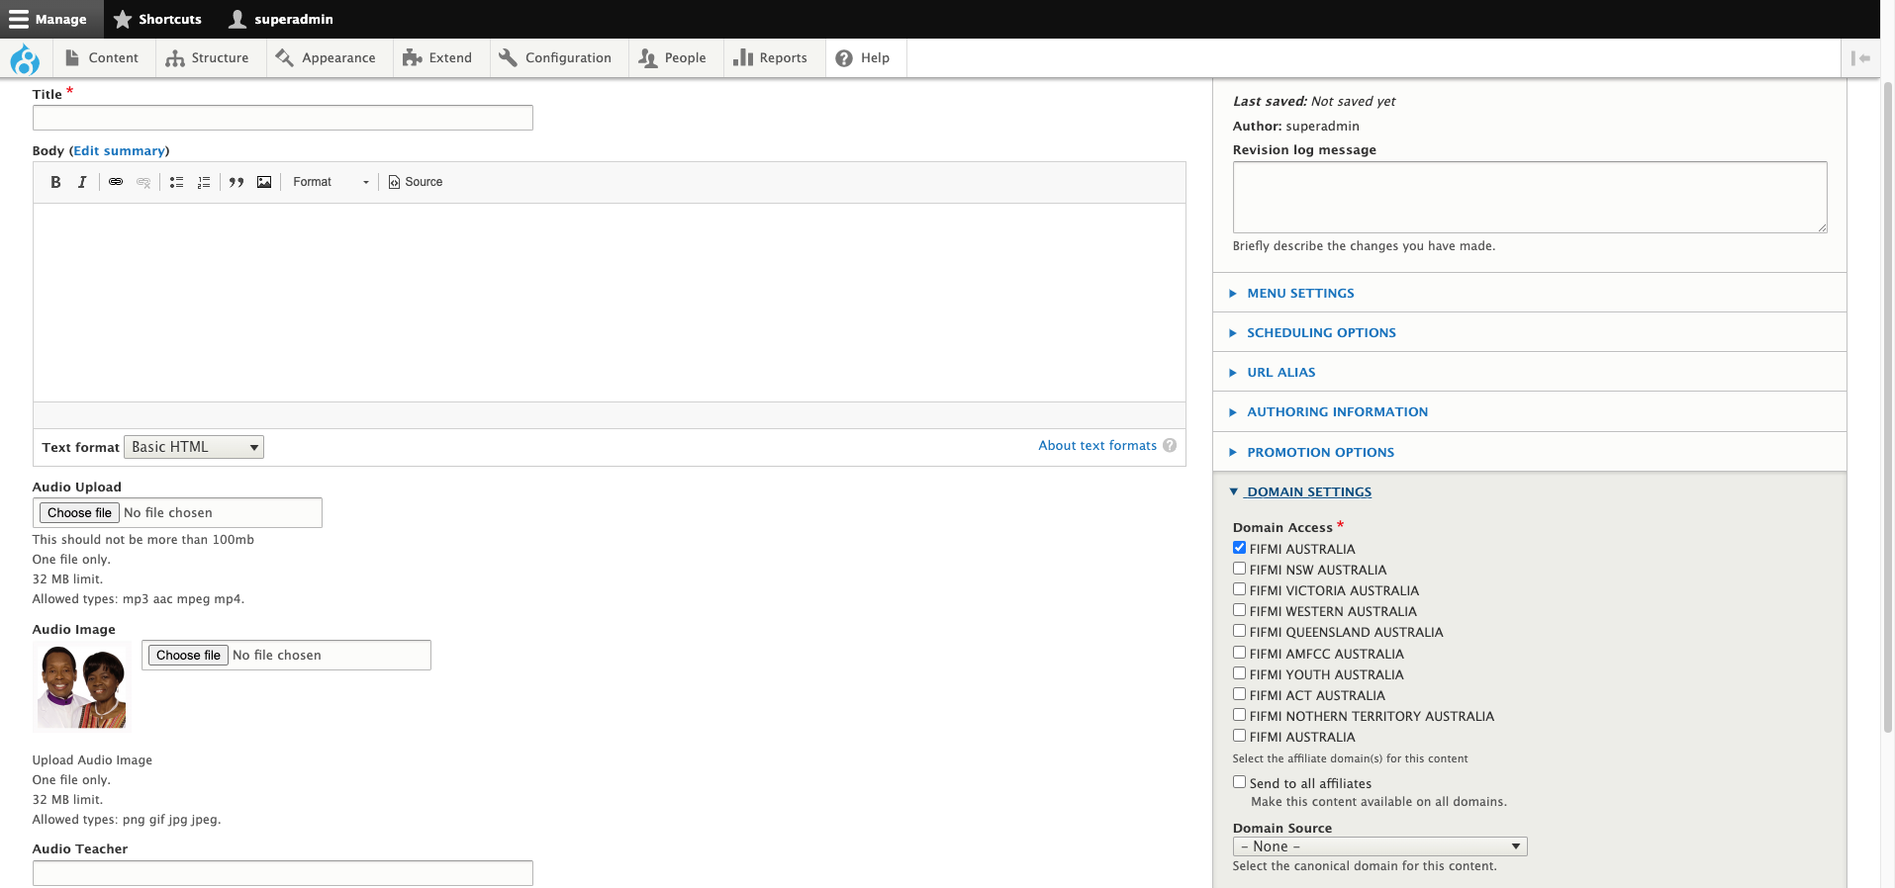1895x888 pixels.
Task: Add a block quote in the editor
Action: pos(237,182)
